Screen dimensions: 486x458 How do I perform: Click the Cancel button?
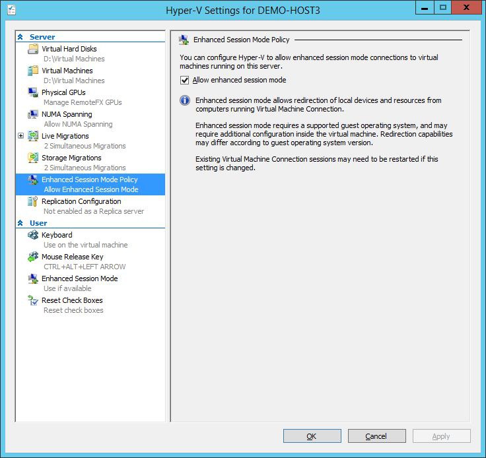pyautogui.click(x=377, y=436)
